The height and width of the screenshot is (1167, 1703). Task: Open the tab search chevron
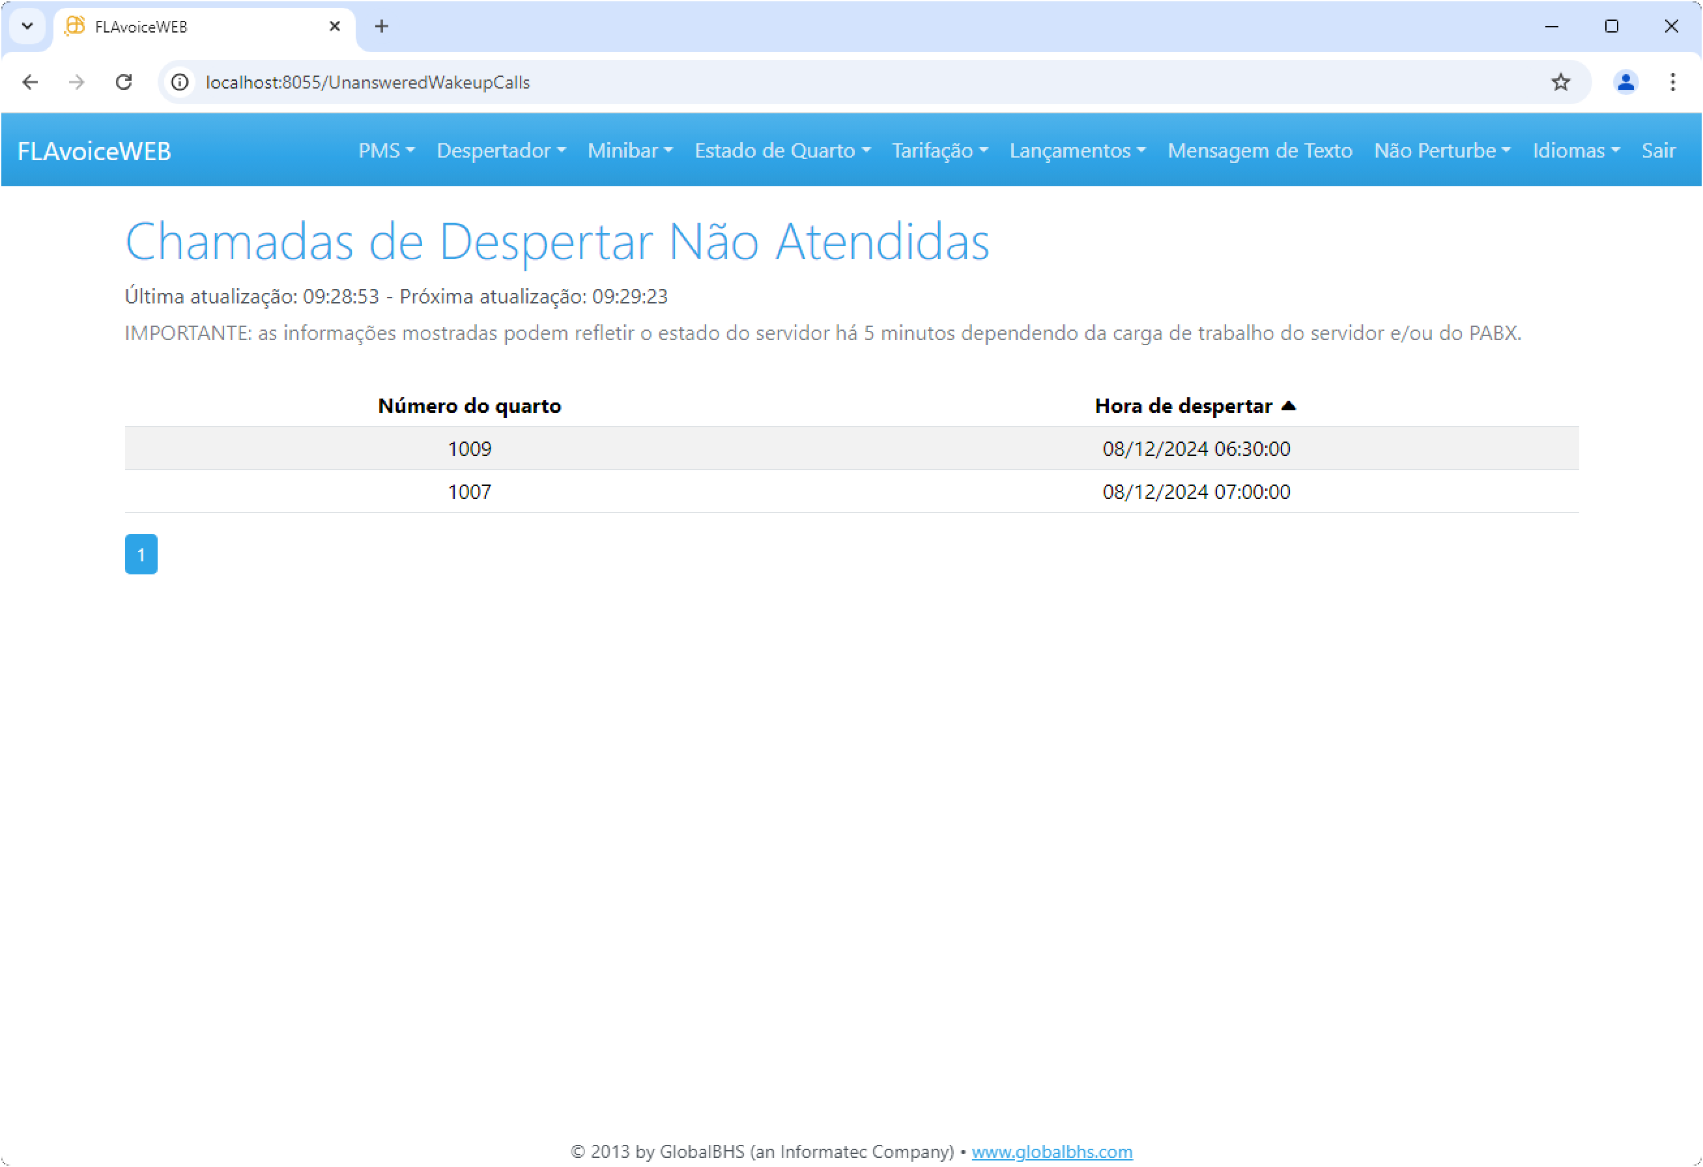point(27,26)
